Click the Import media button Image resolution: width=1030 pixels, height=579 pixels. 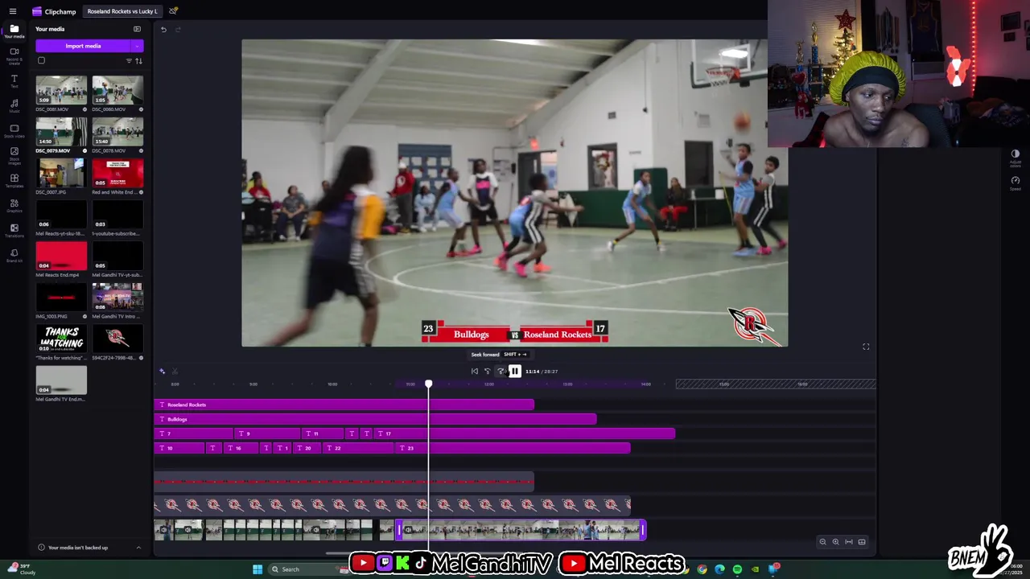coord(83,46)
